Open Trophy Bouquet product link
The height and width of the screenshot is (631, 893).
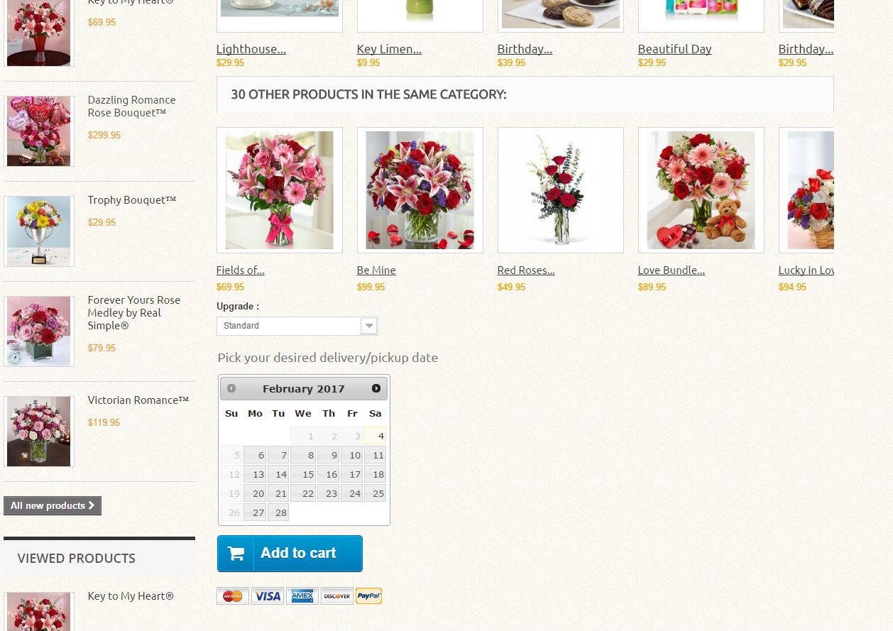pyautogui.click(x=132, y=200)
